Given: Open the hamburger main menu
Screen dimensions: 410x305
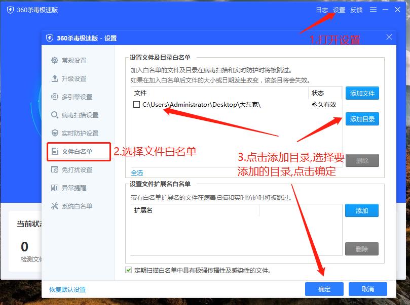Looking at the screenshot, I should (x=372, y=9).
